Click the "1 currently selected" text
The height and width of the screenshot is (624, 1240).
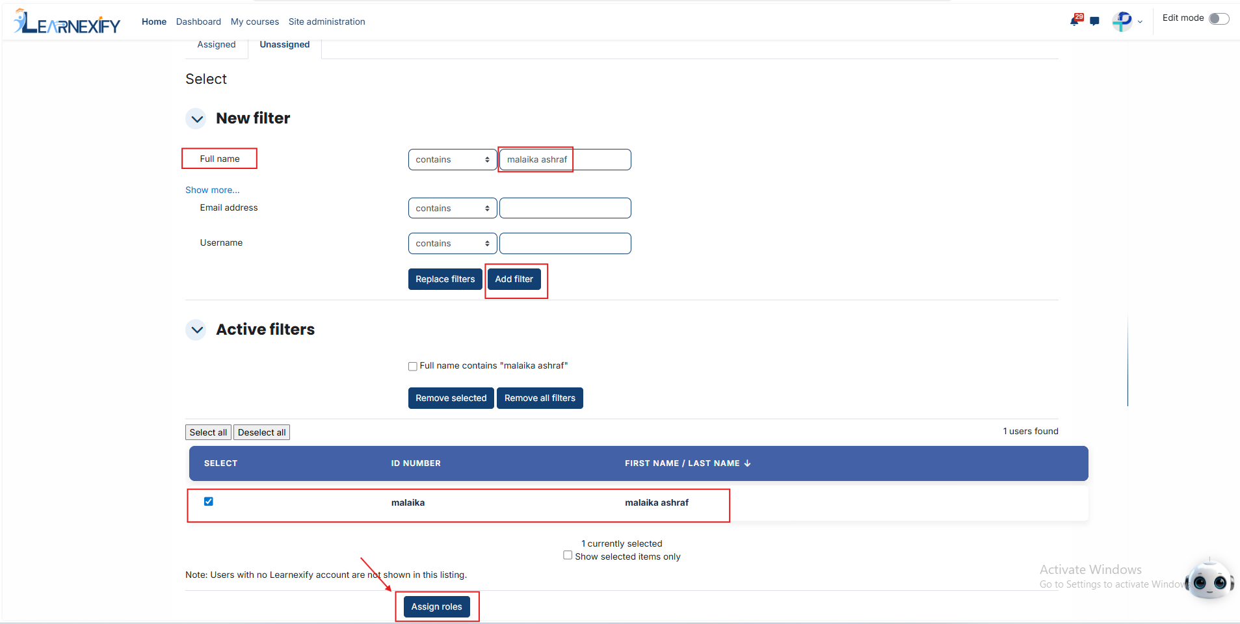pos(622,544)
